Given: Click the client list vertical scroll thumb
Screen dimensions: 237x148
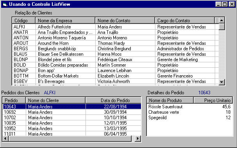Looking at the screenshot, I should pyautogui.click(x=222, y=26).
